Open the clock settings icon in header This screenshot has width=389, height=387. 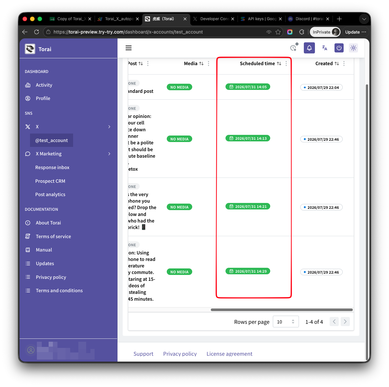[294, 48]
